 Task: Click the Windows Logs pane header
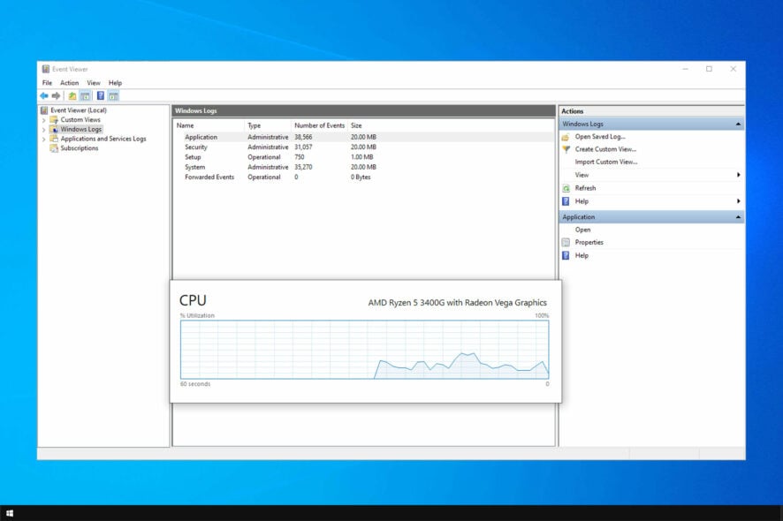tap(363, 110)
